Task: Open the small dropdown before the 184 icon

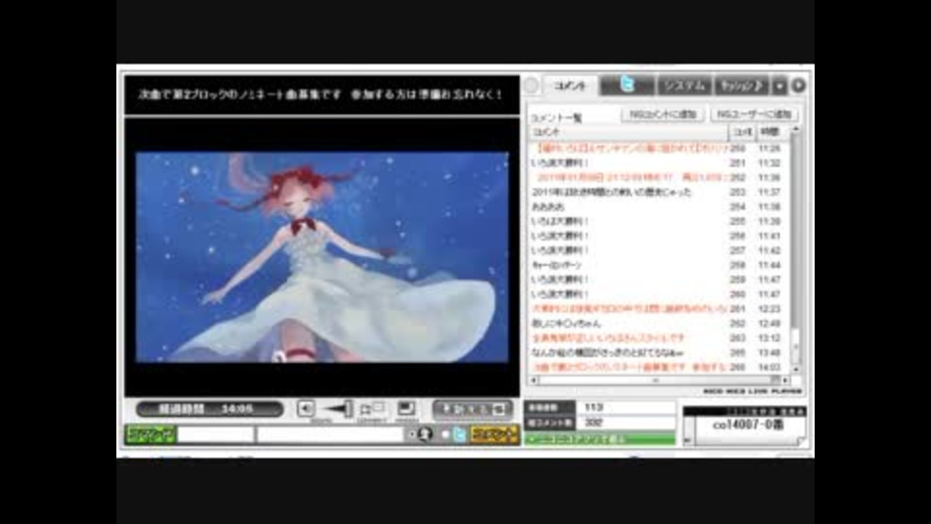Action: click(411, 435)
